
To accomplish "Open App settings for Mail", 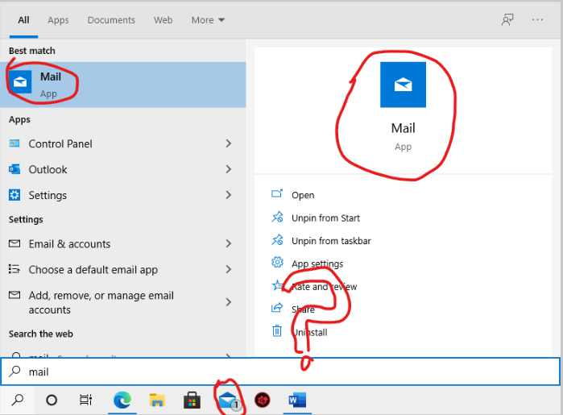I will (x=317, y=264).
